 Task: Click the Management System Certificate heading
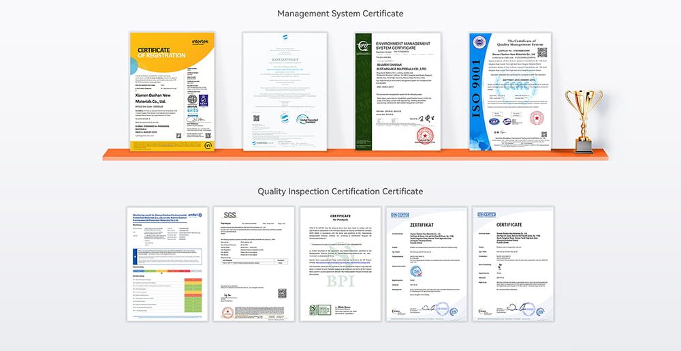(x=340, y=14)
